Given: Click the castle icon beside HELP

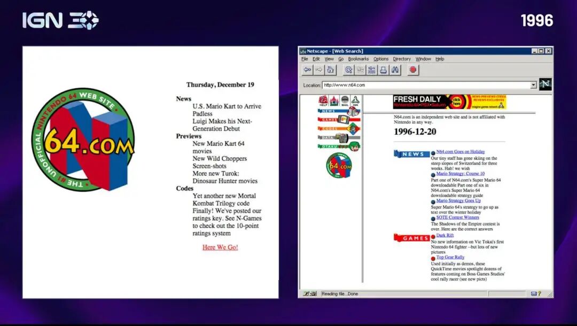Looking at the screenshot, I should click(x=334, y=100).
